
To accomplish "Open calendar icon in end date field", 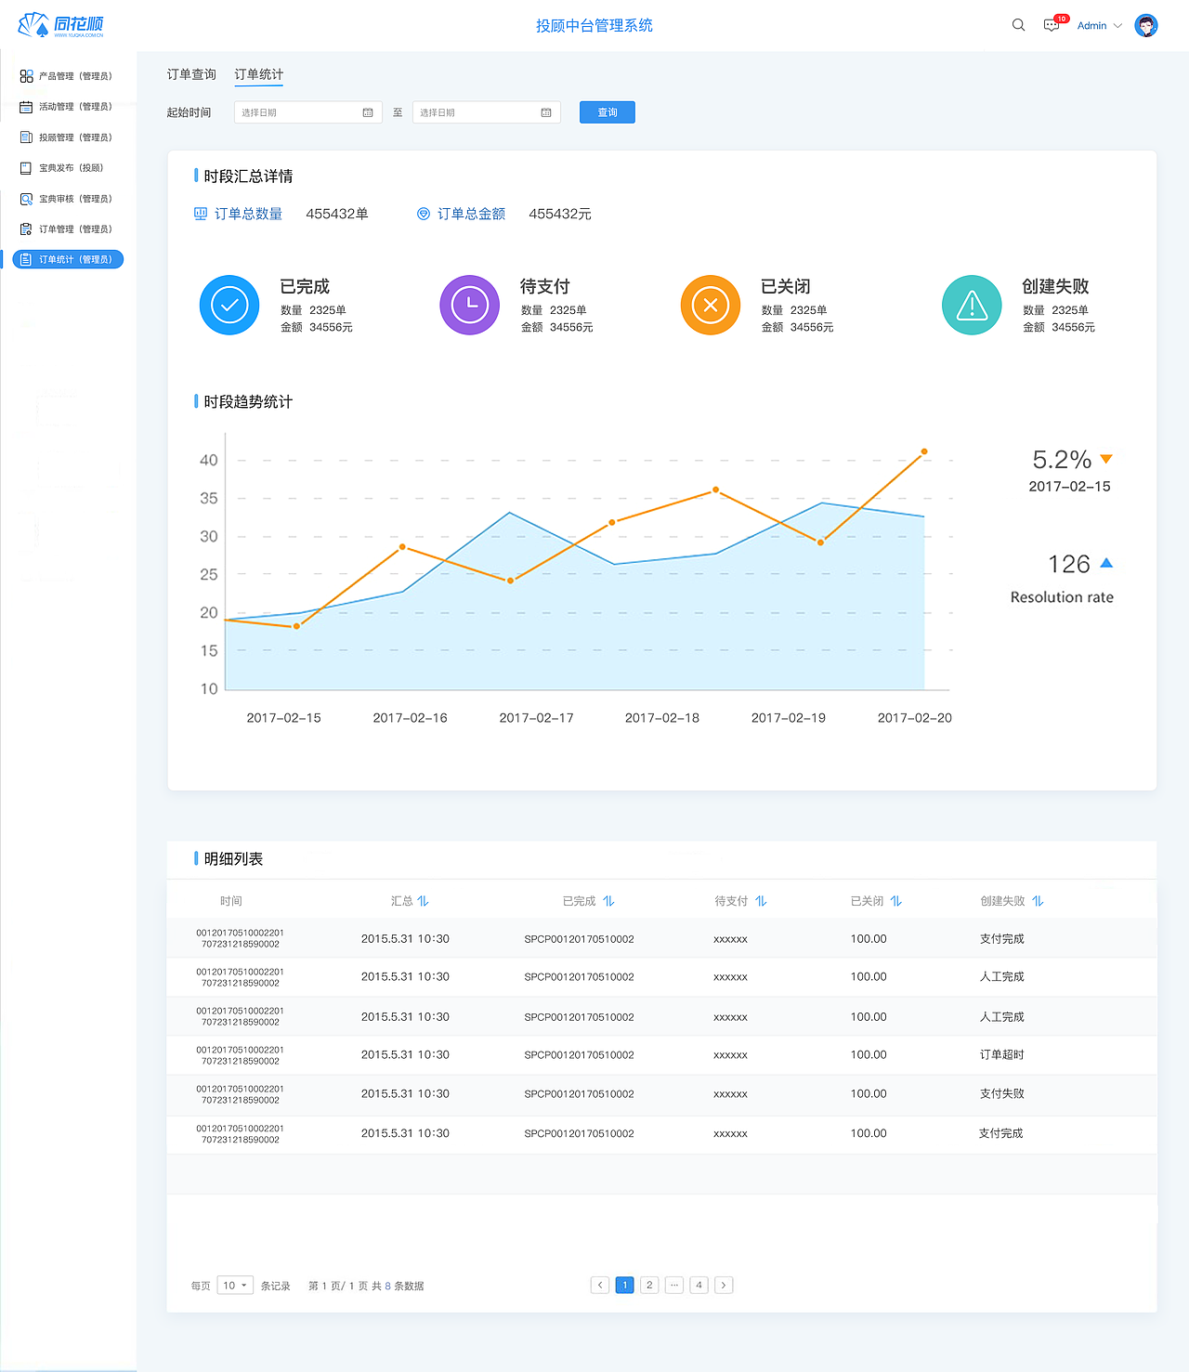I will pyautogui.click(x=546, y=112).
